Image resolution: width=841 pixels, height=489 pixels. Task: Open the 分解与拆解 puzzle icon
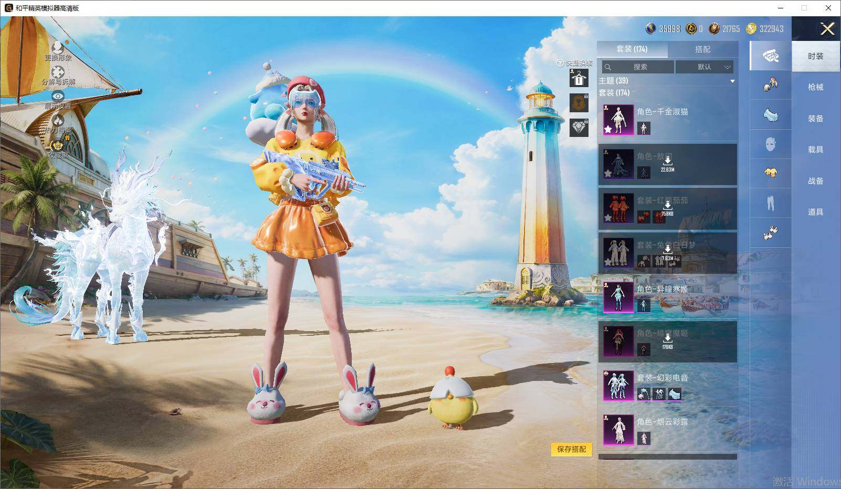click(x=58, y=73)
